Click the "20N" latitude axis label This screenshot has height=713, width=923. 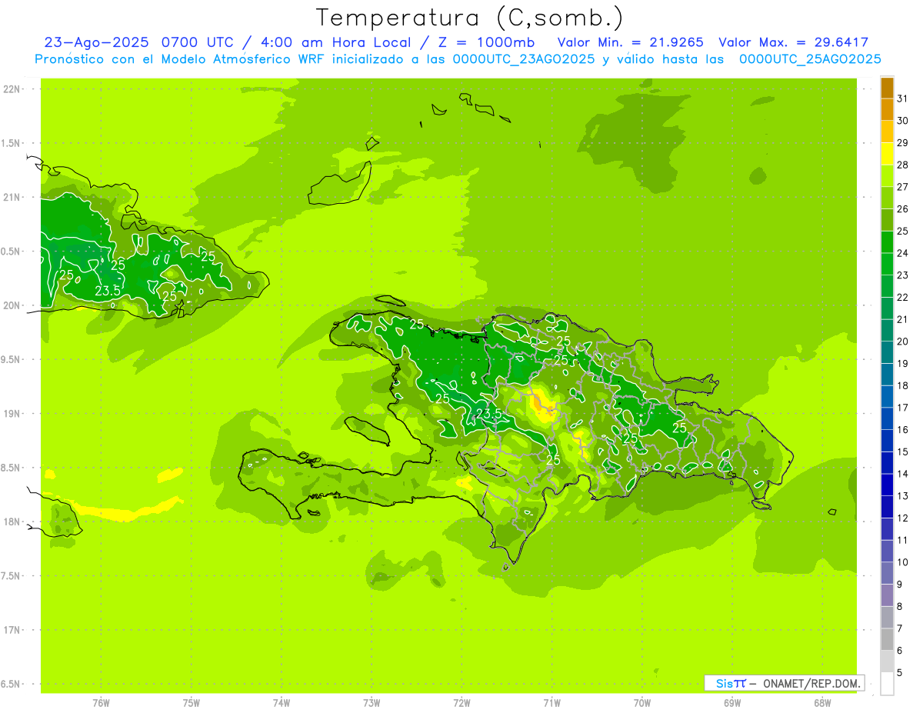(12, 305)
